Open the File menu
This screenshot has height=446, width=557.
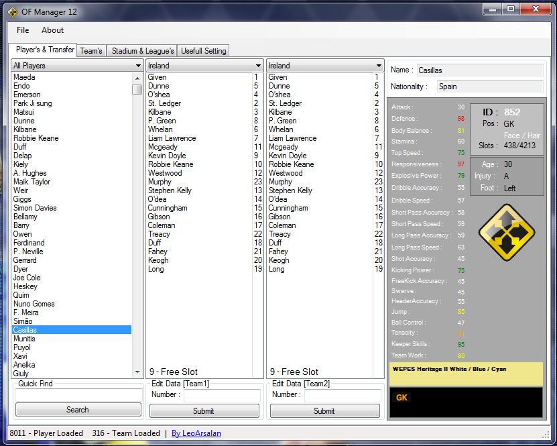click(x=23, y=30)
